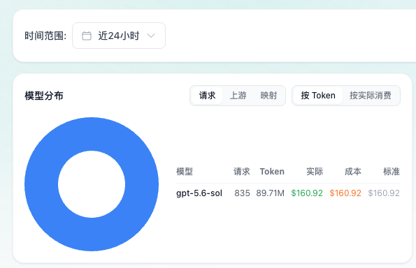Switch to 按实际消费 view
Viewport: 416px width, 268px height.
click(371, 96)
